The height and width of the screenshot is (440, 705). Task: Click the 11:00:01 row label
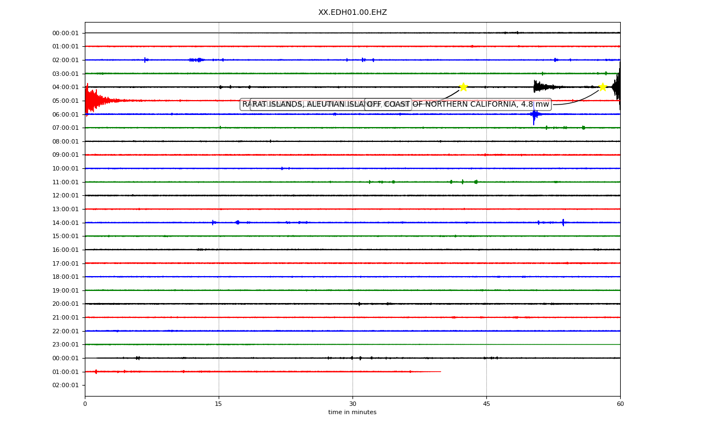coord(66,182)
